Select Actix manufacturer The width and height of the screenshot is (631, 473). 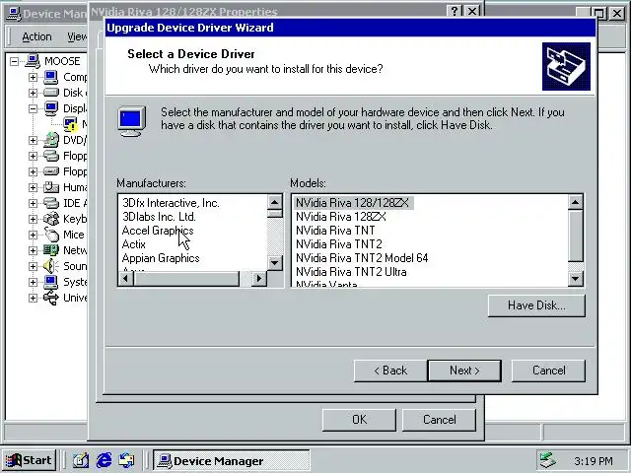coord(134,244)
